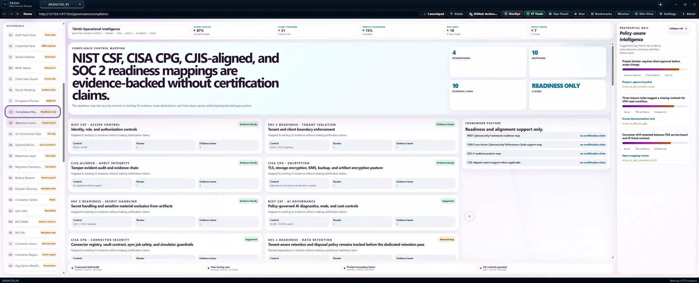Click the Policy Queue 7 card
The height and width of the screenshot is (283, 699).
[570, 31]
